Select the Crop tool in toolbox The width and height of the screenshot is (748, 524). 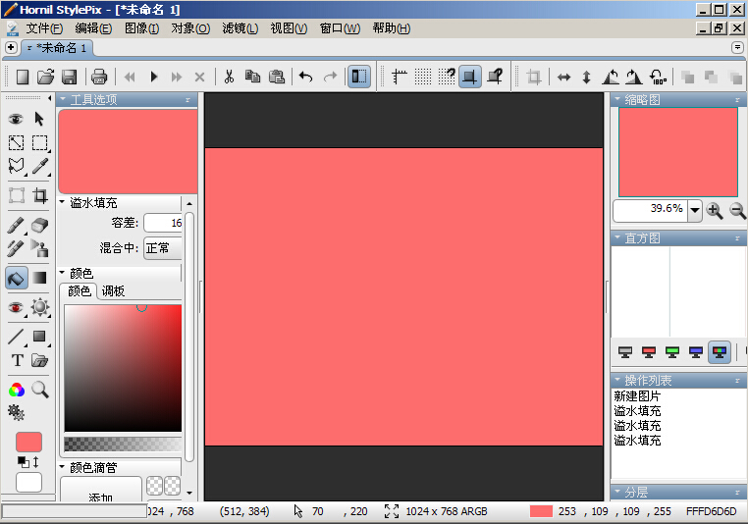click(40, 195)
